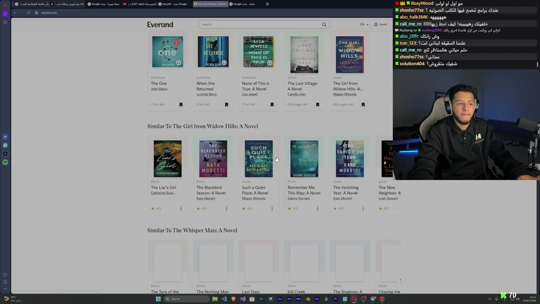Viewport: 540px width, 304px height.
Task: Open author link Lucinda Berry
Action: 206,95
